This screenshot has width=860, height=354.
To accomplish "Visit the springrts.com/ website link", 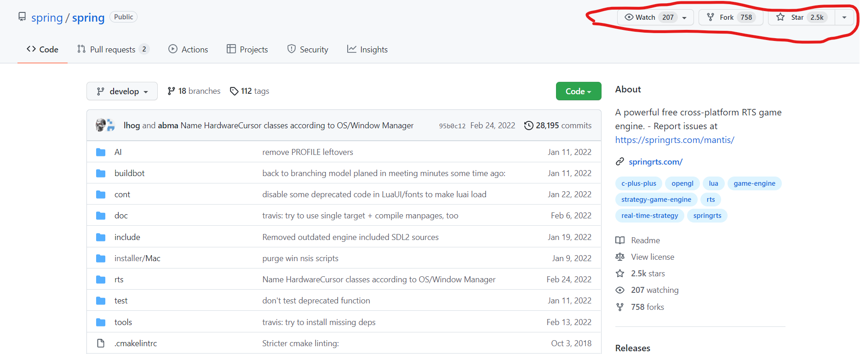I will 655,162.
